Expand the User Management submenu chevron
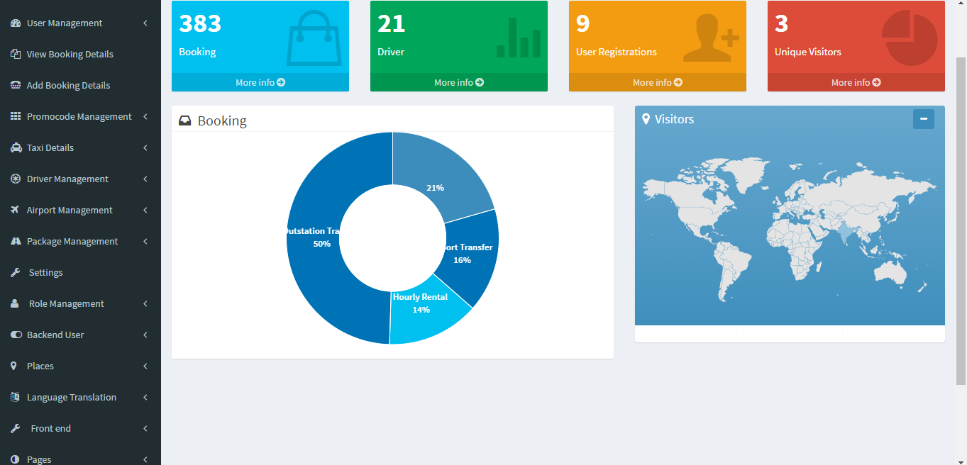Viewport: 967px width, 465px height. click(145, 23)
